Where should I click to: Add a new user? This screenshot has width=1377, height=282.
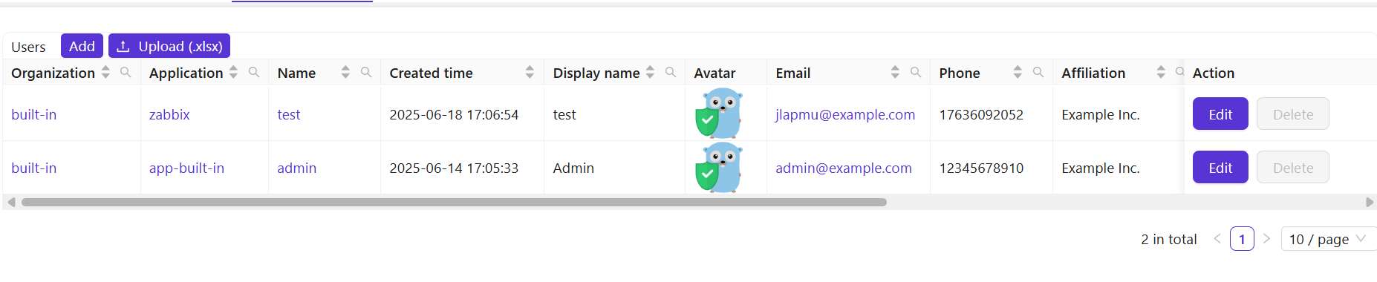coord(82,46)
